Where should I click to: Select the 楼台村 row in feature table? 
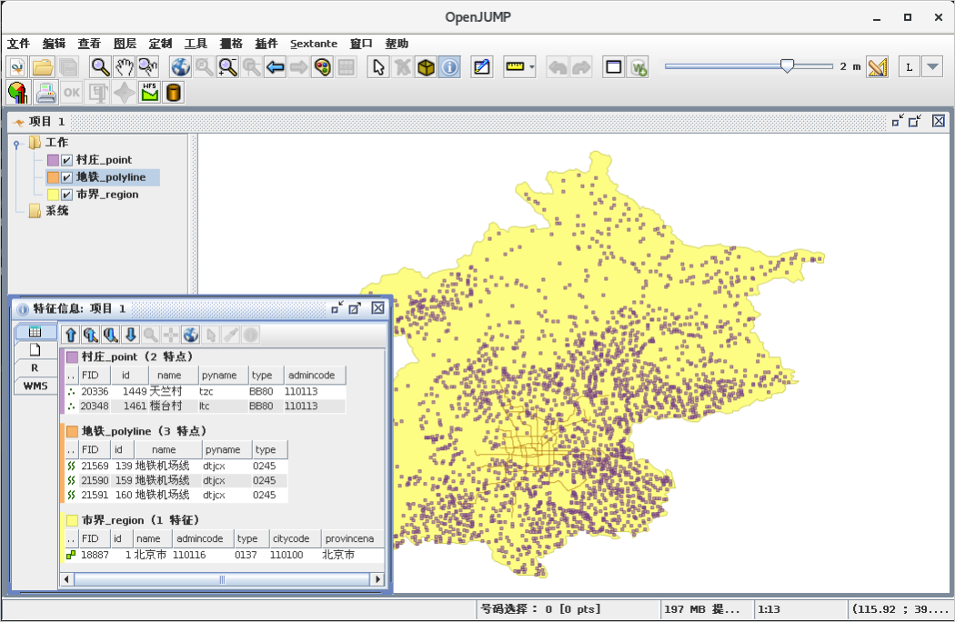tap(206, 406)
